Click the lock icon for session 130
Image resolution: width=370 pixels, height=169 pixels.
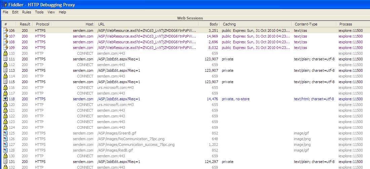coord(5,156)
